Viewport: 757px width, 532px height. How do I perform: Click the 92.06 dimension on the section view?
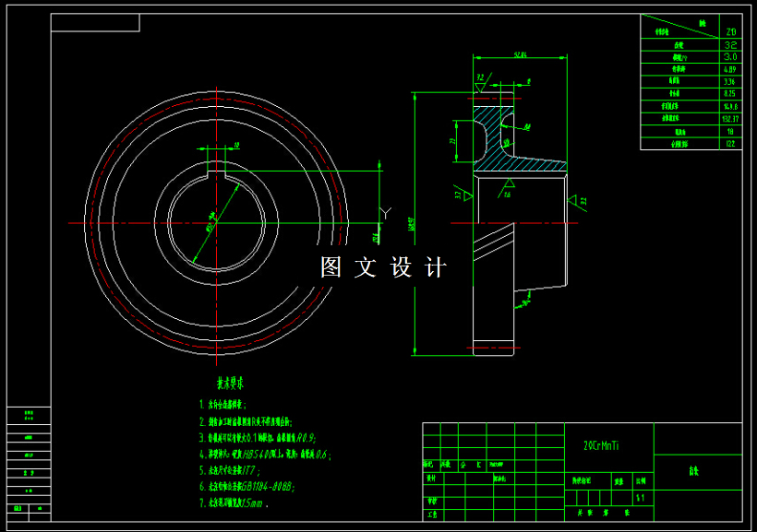[520, 54]
